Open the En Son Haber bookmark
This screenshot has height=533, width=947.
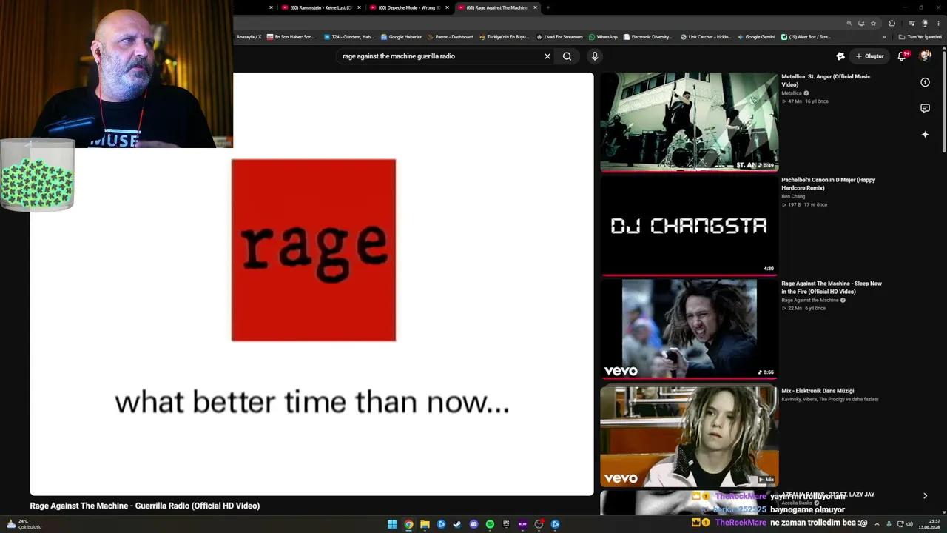point(291,37)
